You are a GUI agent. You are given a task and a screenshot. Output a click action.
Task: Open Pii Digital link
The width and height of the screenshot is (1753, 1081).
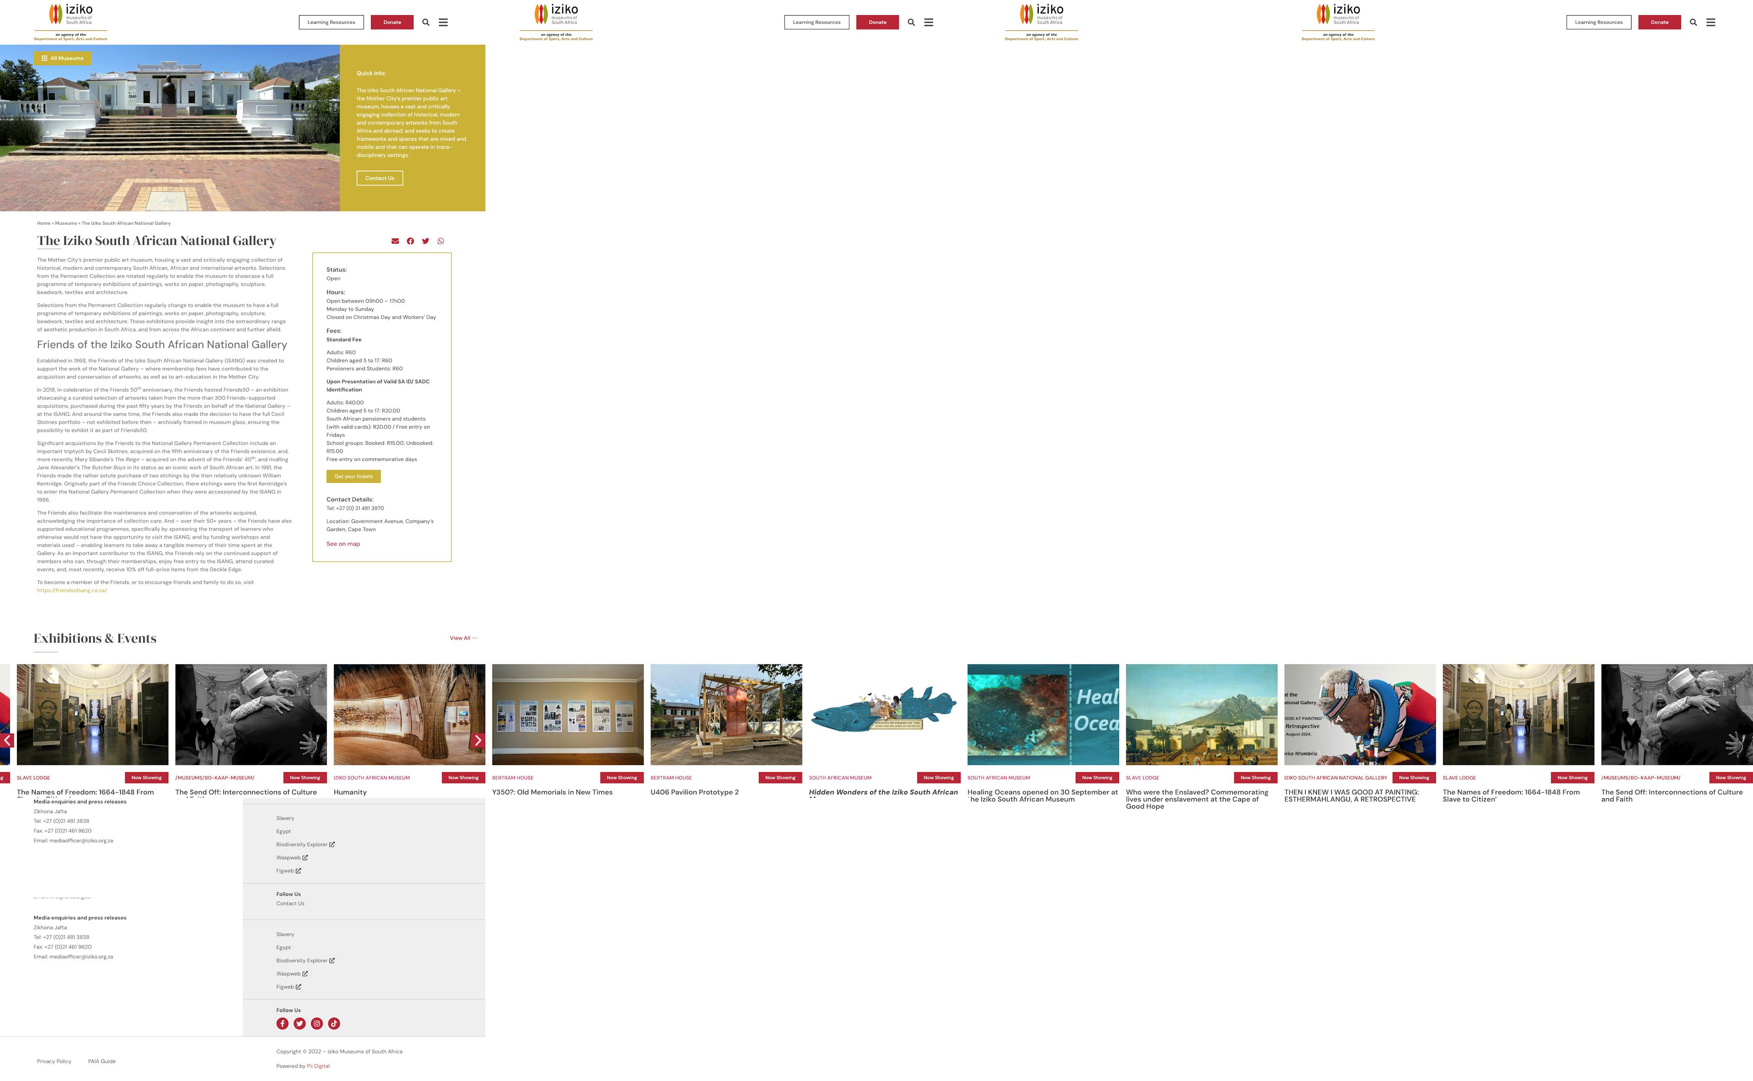coord(318,1066)
